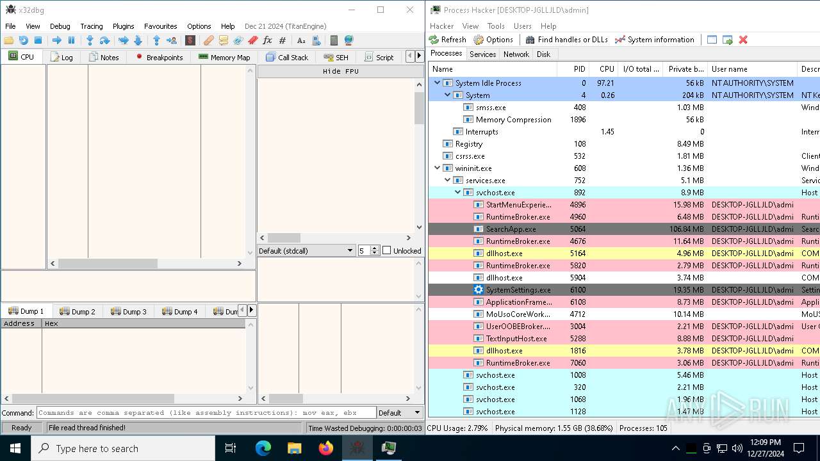Open Patches via the bandage icon

(x=209, y=40)
